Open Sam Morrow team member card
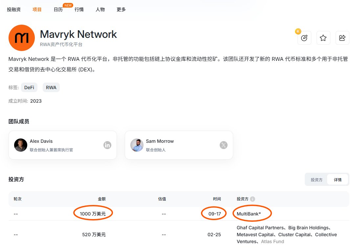 (x=179, y=145)
